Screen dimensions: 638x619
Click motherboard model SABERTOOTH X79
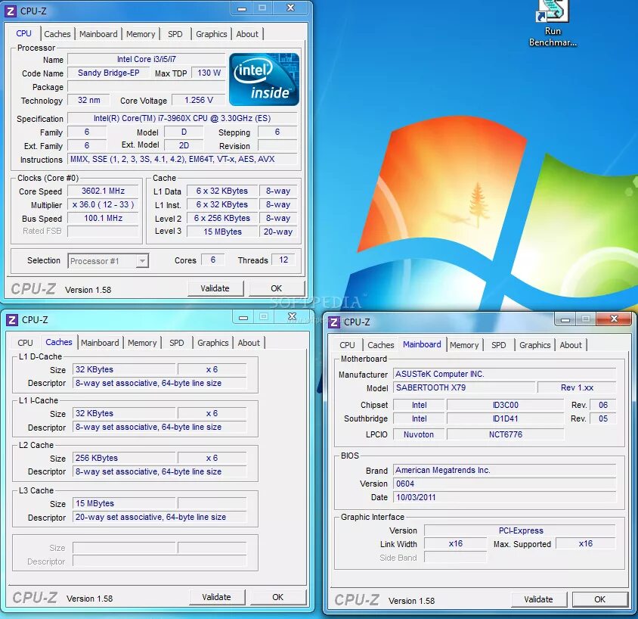point(464,387)
